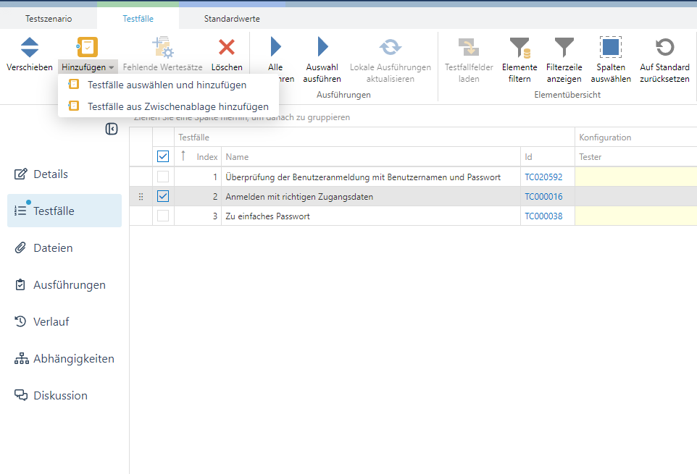Check the box for test case 1

163,177
